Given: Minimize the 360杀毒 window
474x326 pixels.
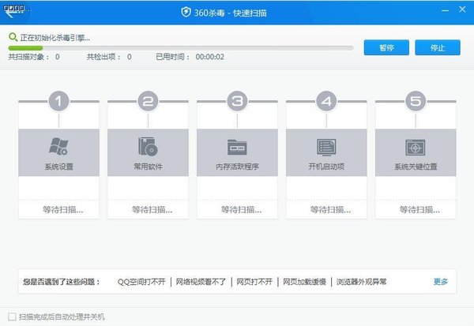Looking at the screenshot, I should tap(445, 10).
